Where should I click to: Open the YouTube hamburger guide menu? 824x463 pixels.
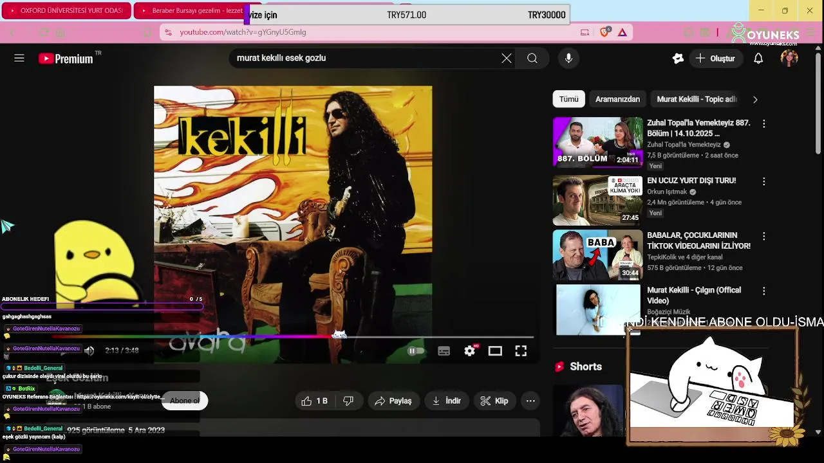(x=19, y=59)
